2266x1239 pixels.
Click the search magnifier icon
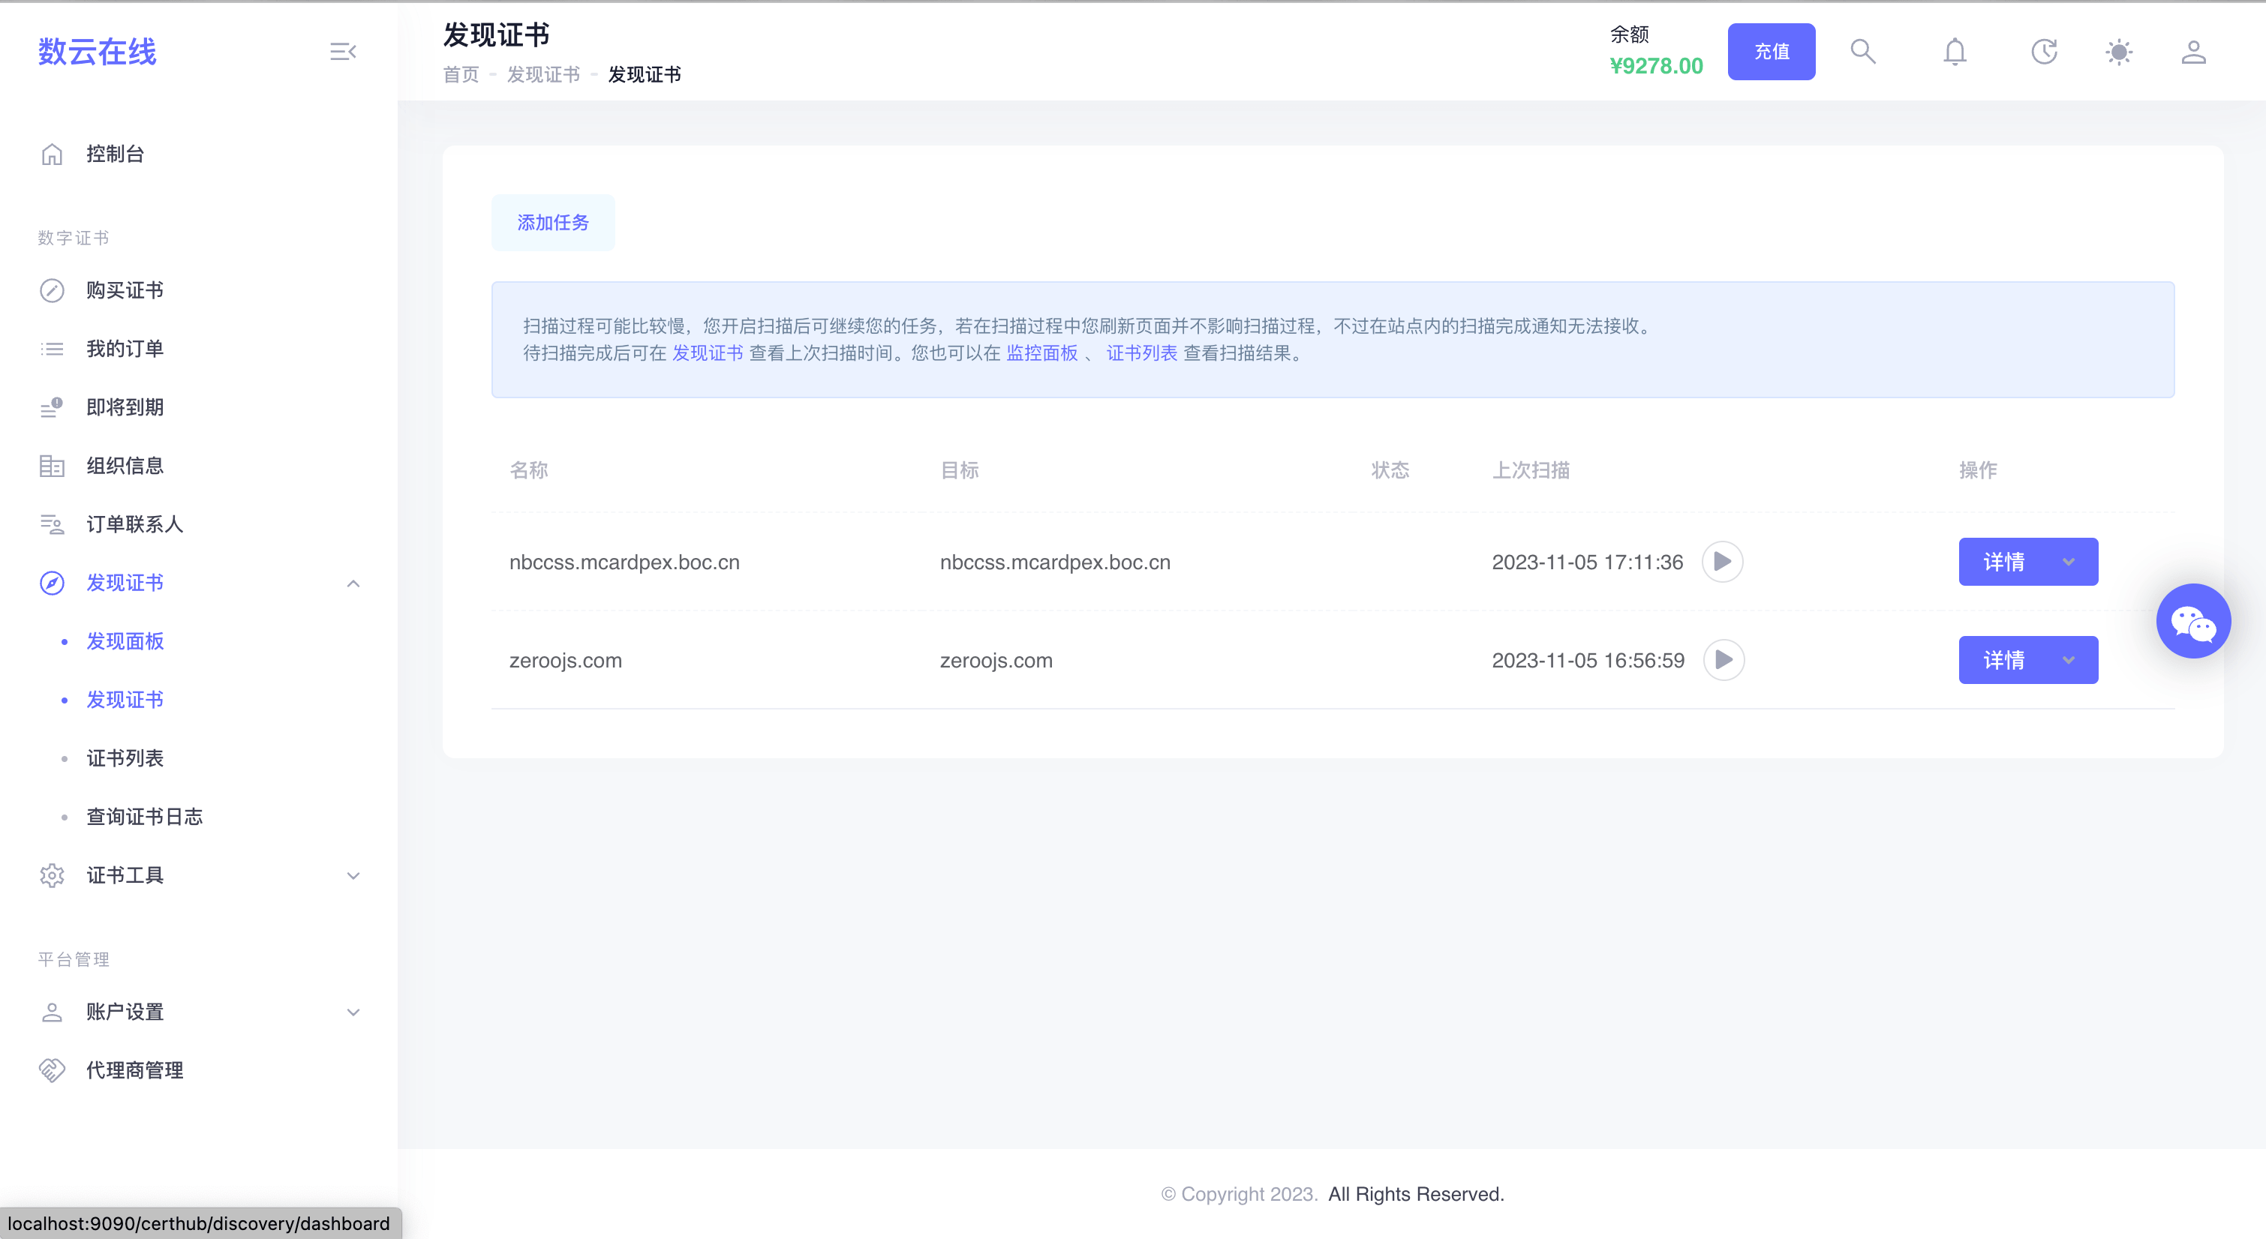[1862, 52]
